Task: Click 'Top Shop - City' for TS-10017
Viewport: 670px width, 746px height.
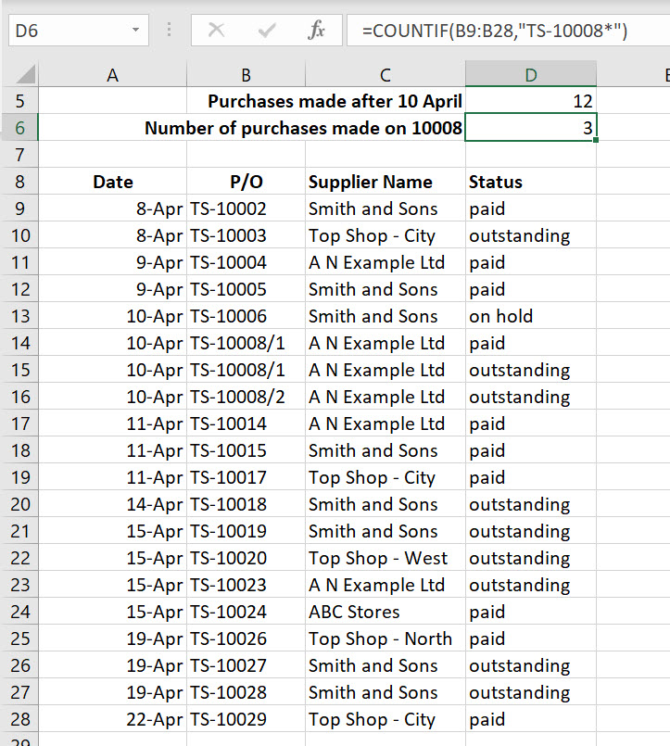Action: click(386, 477)
